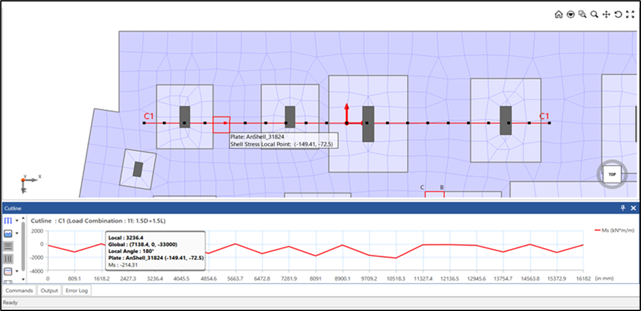This screenshot has height=311, width=641.
Task: Click the 16182 axis label
Action: (x=583, y=278)
